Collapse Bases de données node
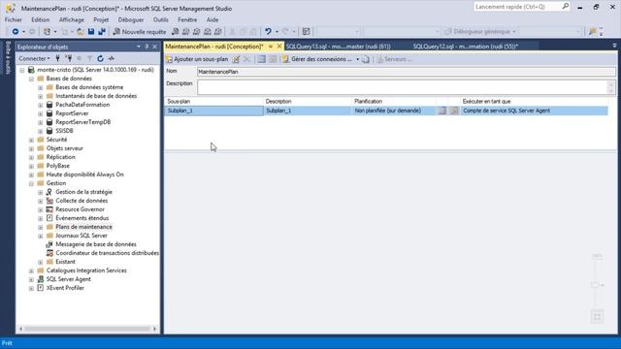 (31, 79)
